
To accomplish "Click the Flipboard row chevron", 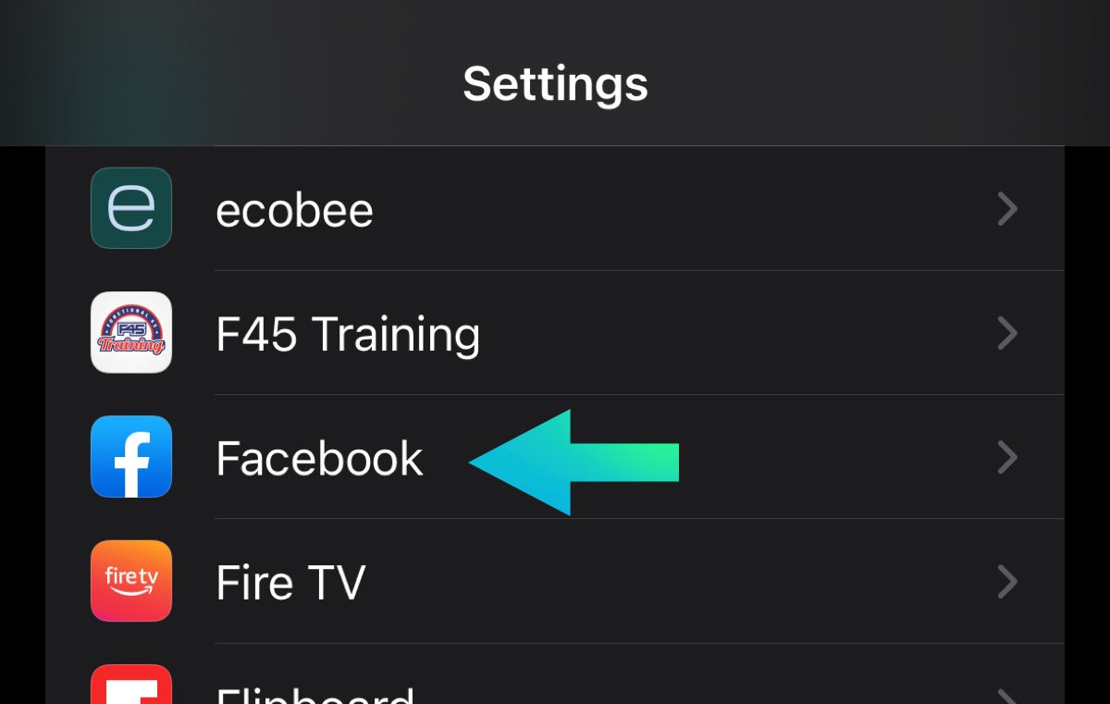I will (1007, 694).
